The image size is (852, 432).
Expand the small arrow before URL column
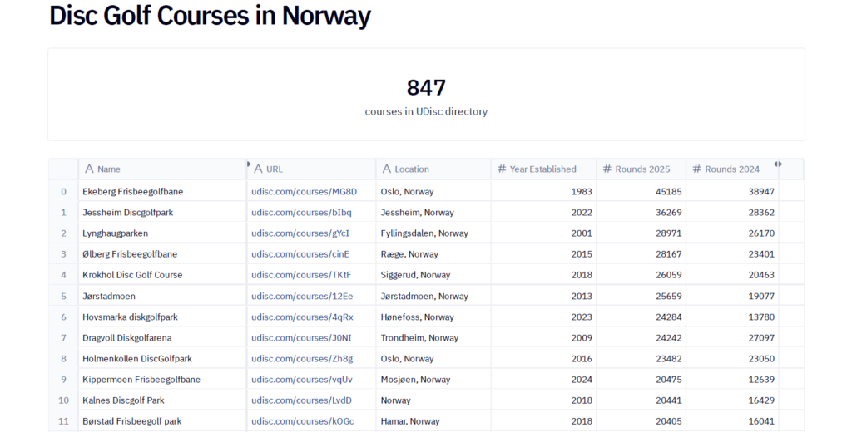tap(248, 164)
